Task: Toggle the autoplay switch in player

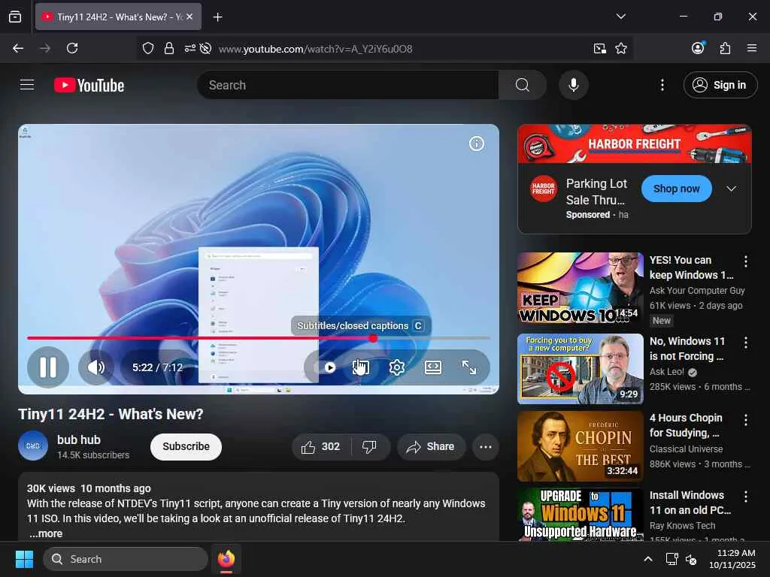Action: (329, 367)
